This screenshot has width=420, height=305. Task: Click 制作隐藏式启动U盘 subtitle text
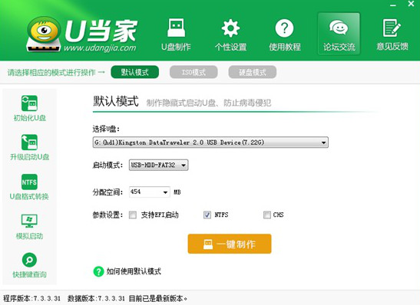(x=180, y=103)
